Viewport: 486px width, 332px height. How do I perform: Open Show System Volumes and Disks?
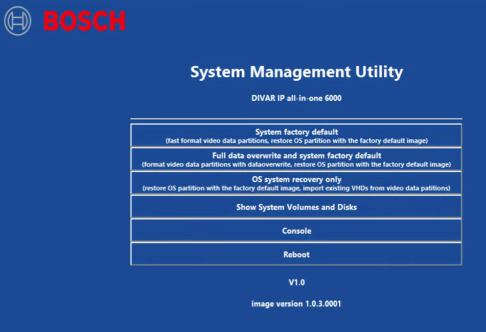coord(296,206)
